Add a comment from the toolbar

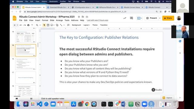pos(68,25)
